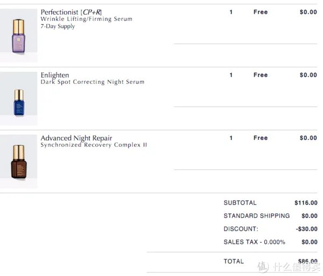Click the Advanced Night Repair bottle thumbnail

click(19, 161)
